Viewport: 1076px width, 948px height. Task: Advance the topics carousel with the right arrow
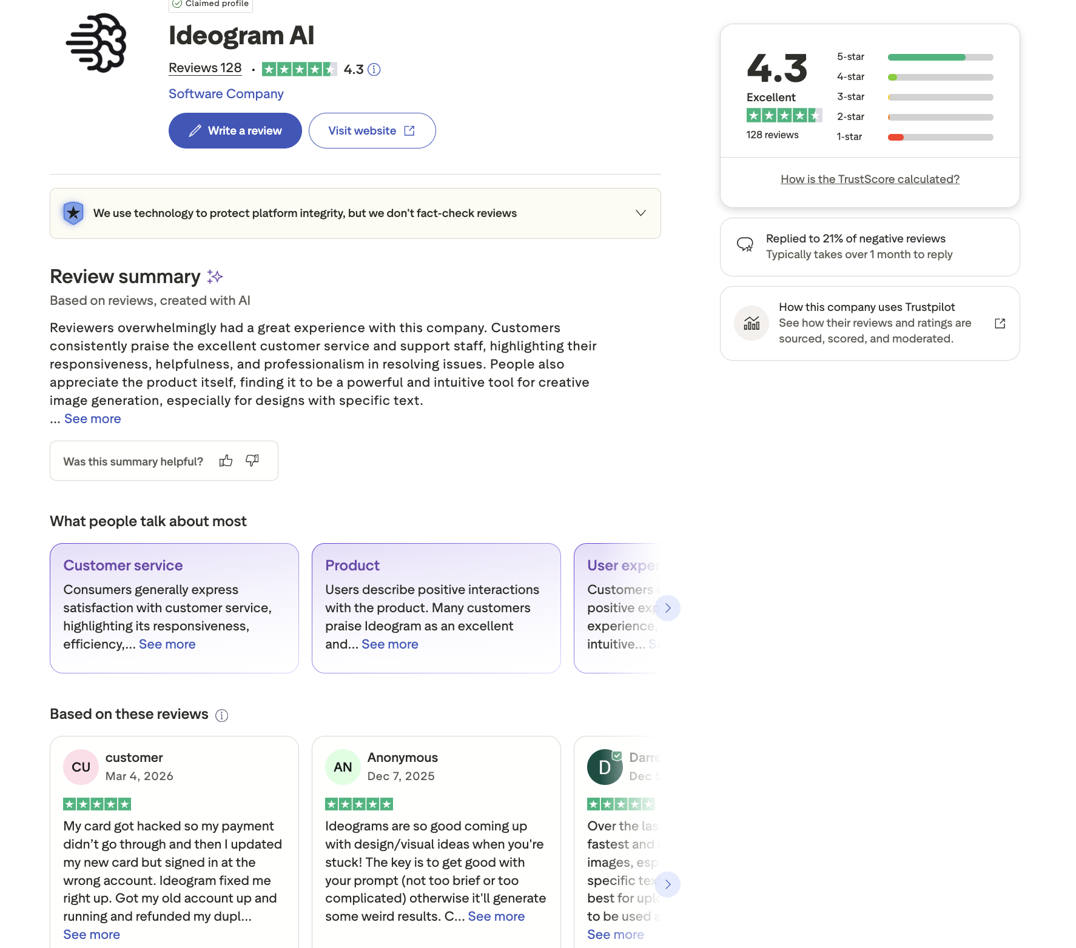(x=668, y=607)
